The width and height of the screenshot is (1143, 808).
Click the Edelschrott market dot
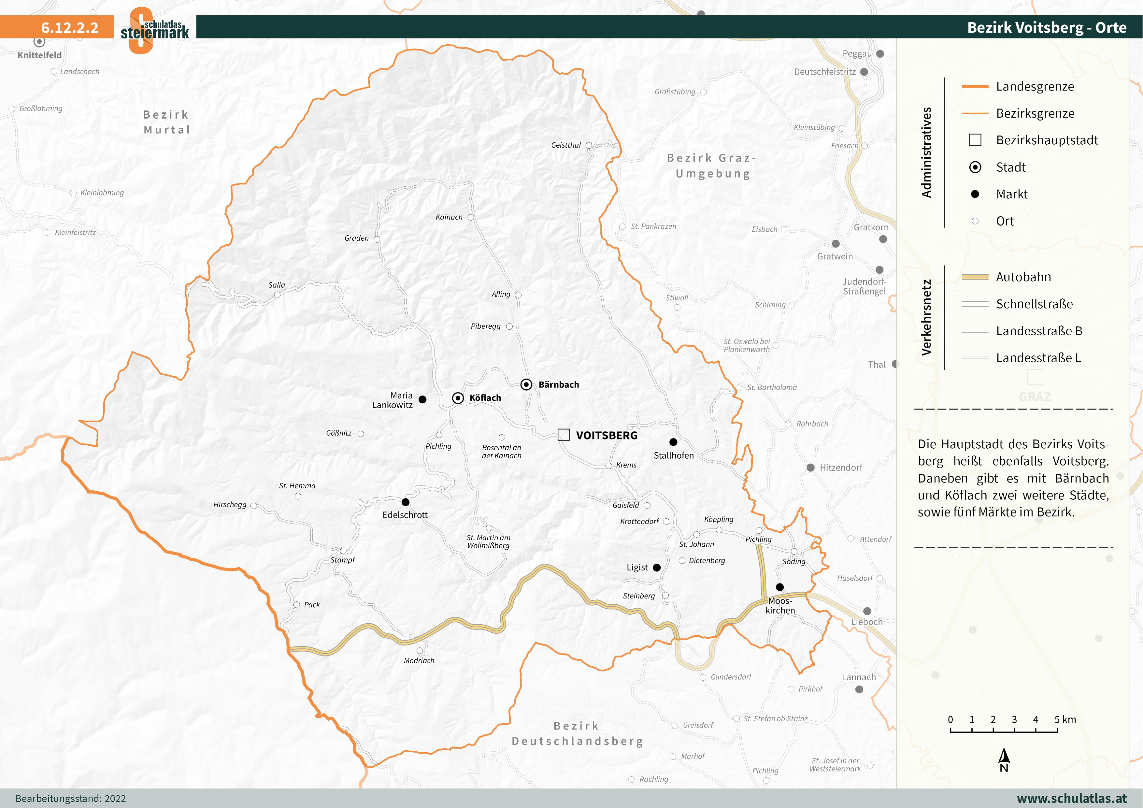(x=405, y=502)
